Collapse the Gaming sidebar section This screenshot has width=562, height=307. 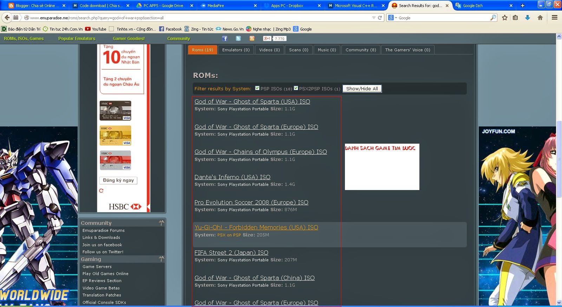click(x=161, y=259)
